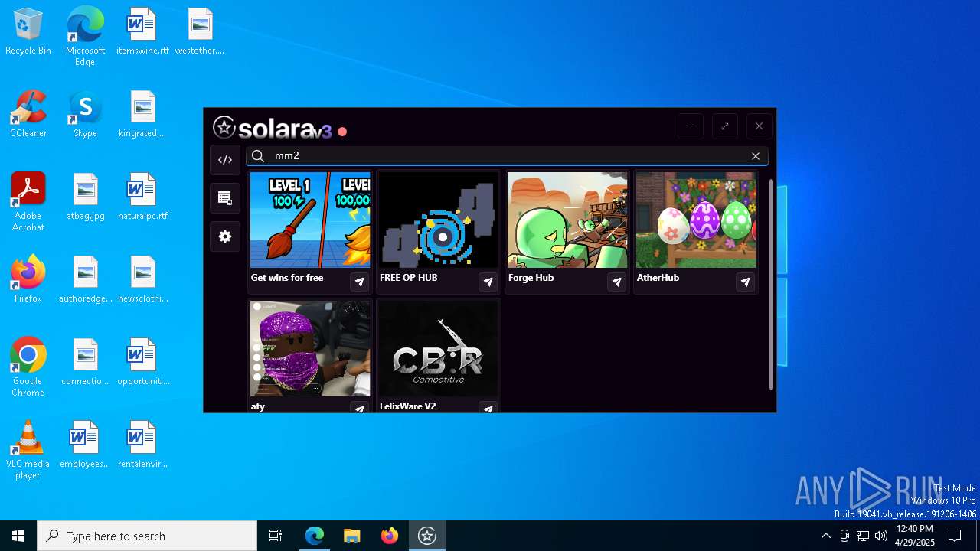Select newsclothi desktop file

142,280
